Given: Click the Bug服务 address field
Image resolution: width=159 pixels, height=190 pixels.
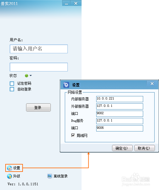Looking at the screenshot, I should click(120, 121).
